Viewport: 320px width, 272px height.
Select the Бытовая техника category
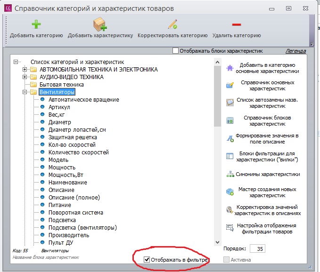point(62,84)
